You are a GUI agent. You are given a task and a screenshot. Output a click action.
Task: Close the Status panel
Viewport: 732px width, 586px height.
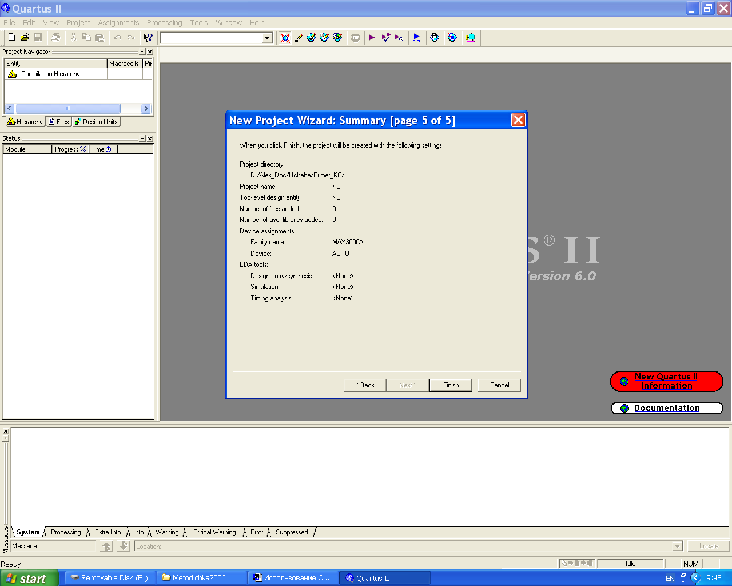pos(150,138)
